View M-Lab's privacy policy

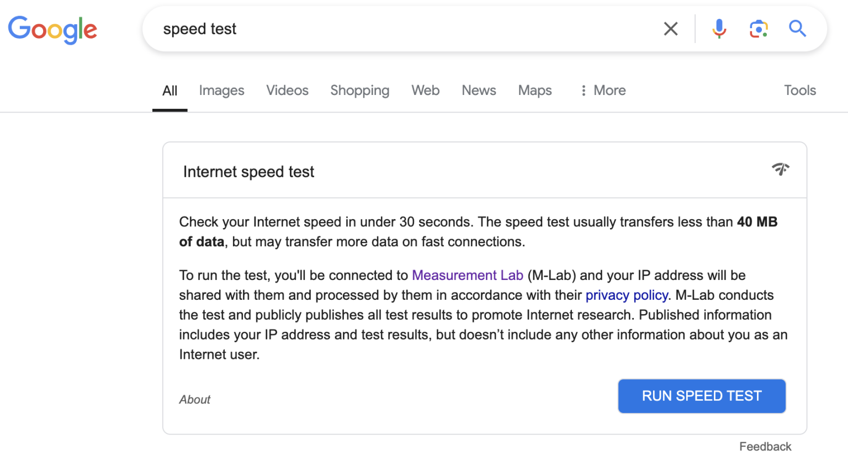627,295
